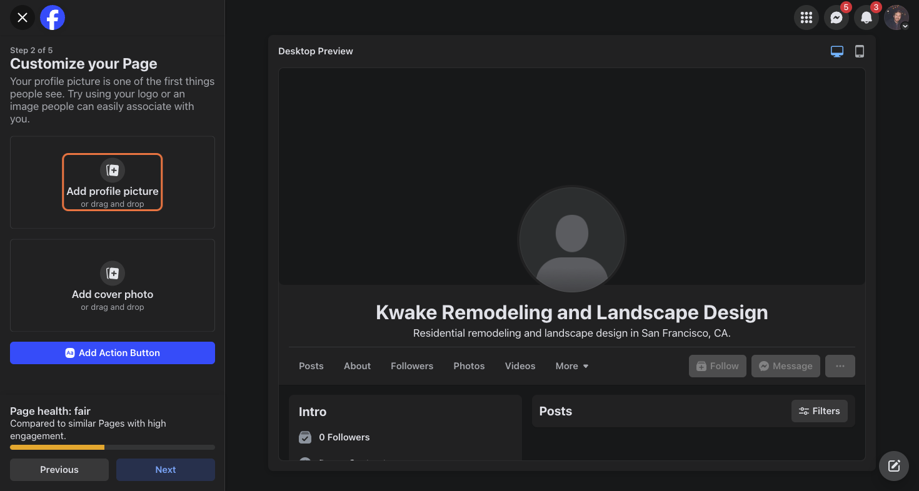The width and height of the screenshot is (919, 491).
Task: Click the page description about San Francisco
Action: [572, 334]
